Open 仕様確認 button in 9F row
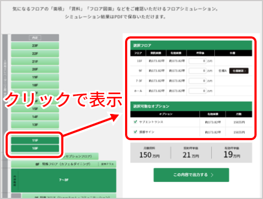 point(239,71)
